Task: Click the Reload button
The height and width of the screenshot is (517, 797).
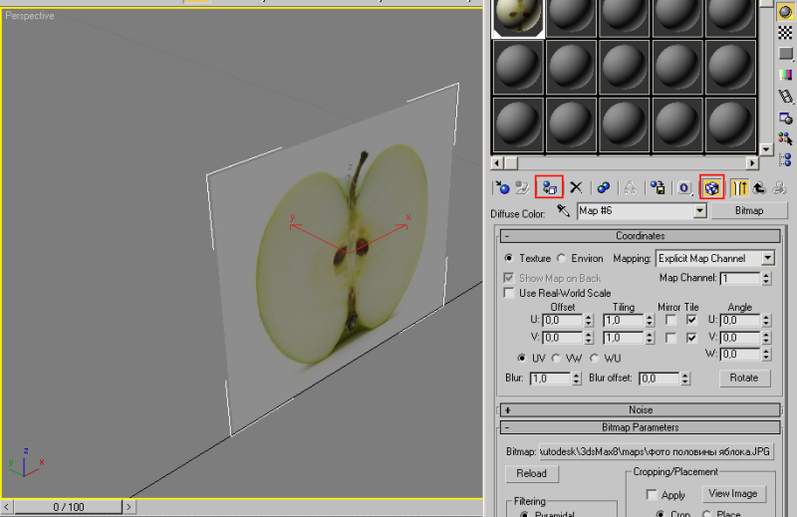Action: (532, 473)
